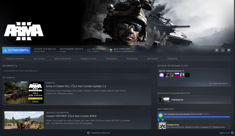Open Creator SPOTREP #004 thumbnail image

point(24,120)
